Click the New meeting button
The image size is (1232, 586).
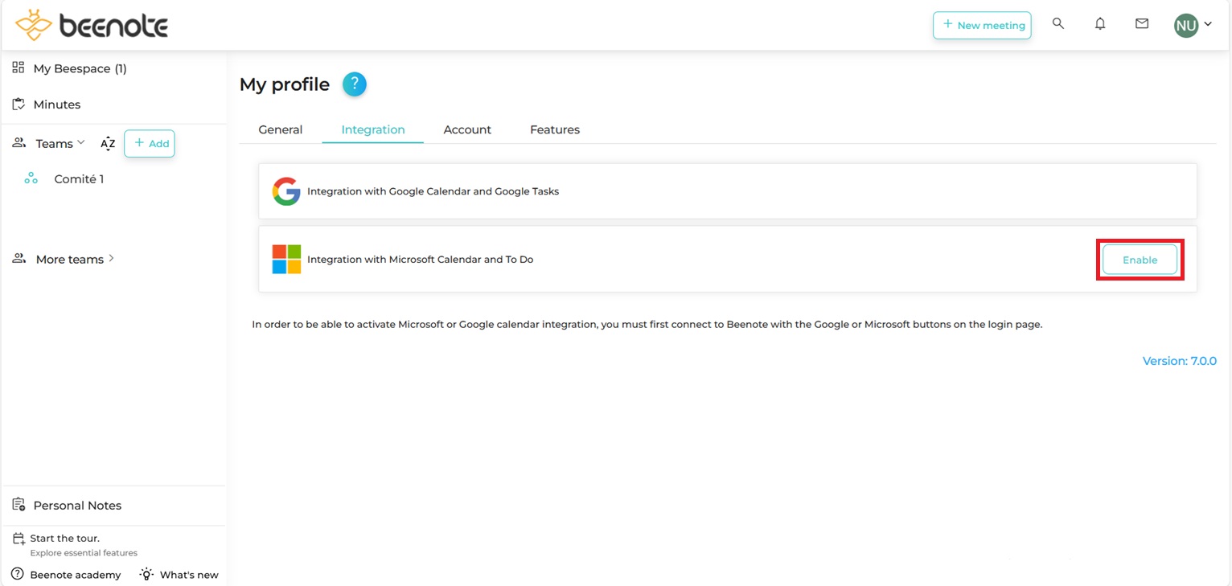pyautogui.click(x=982, y=25)
